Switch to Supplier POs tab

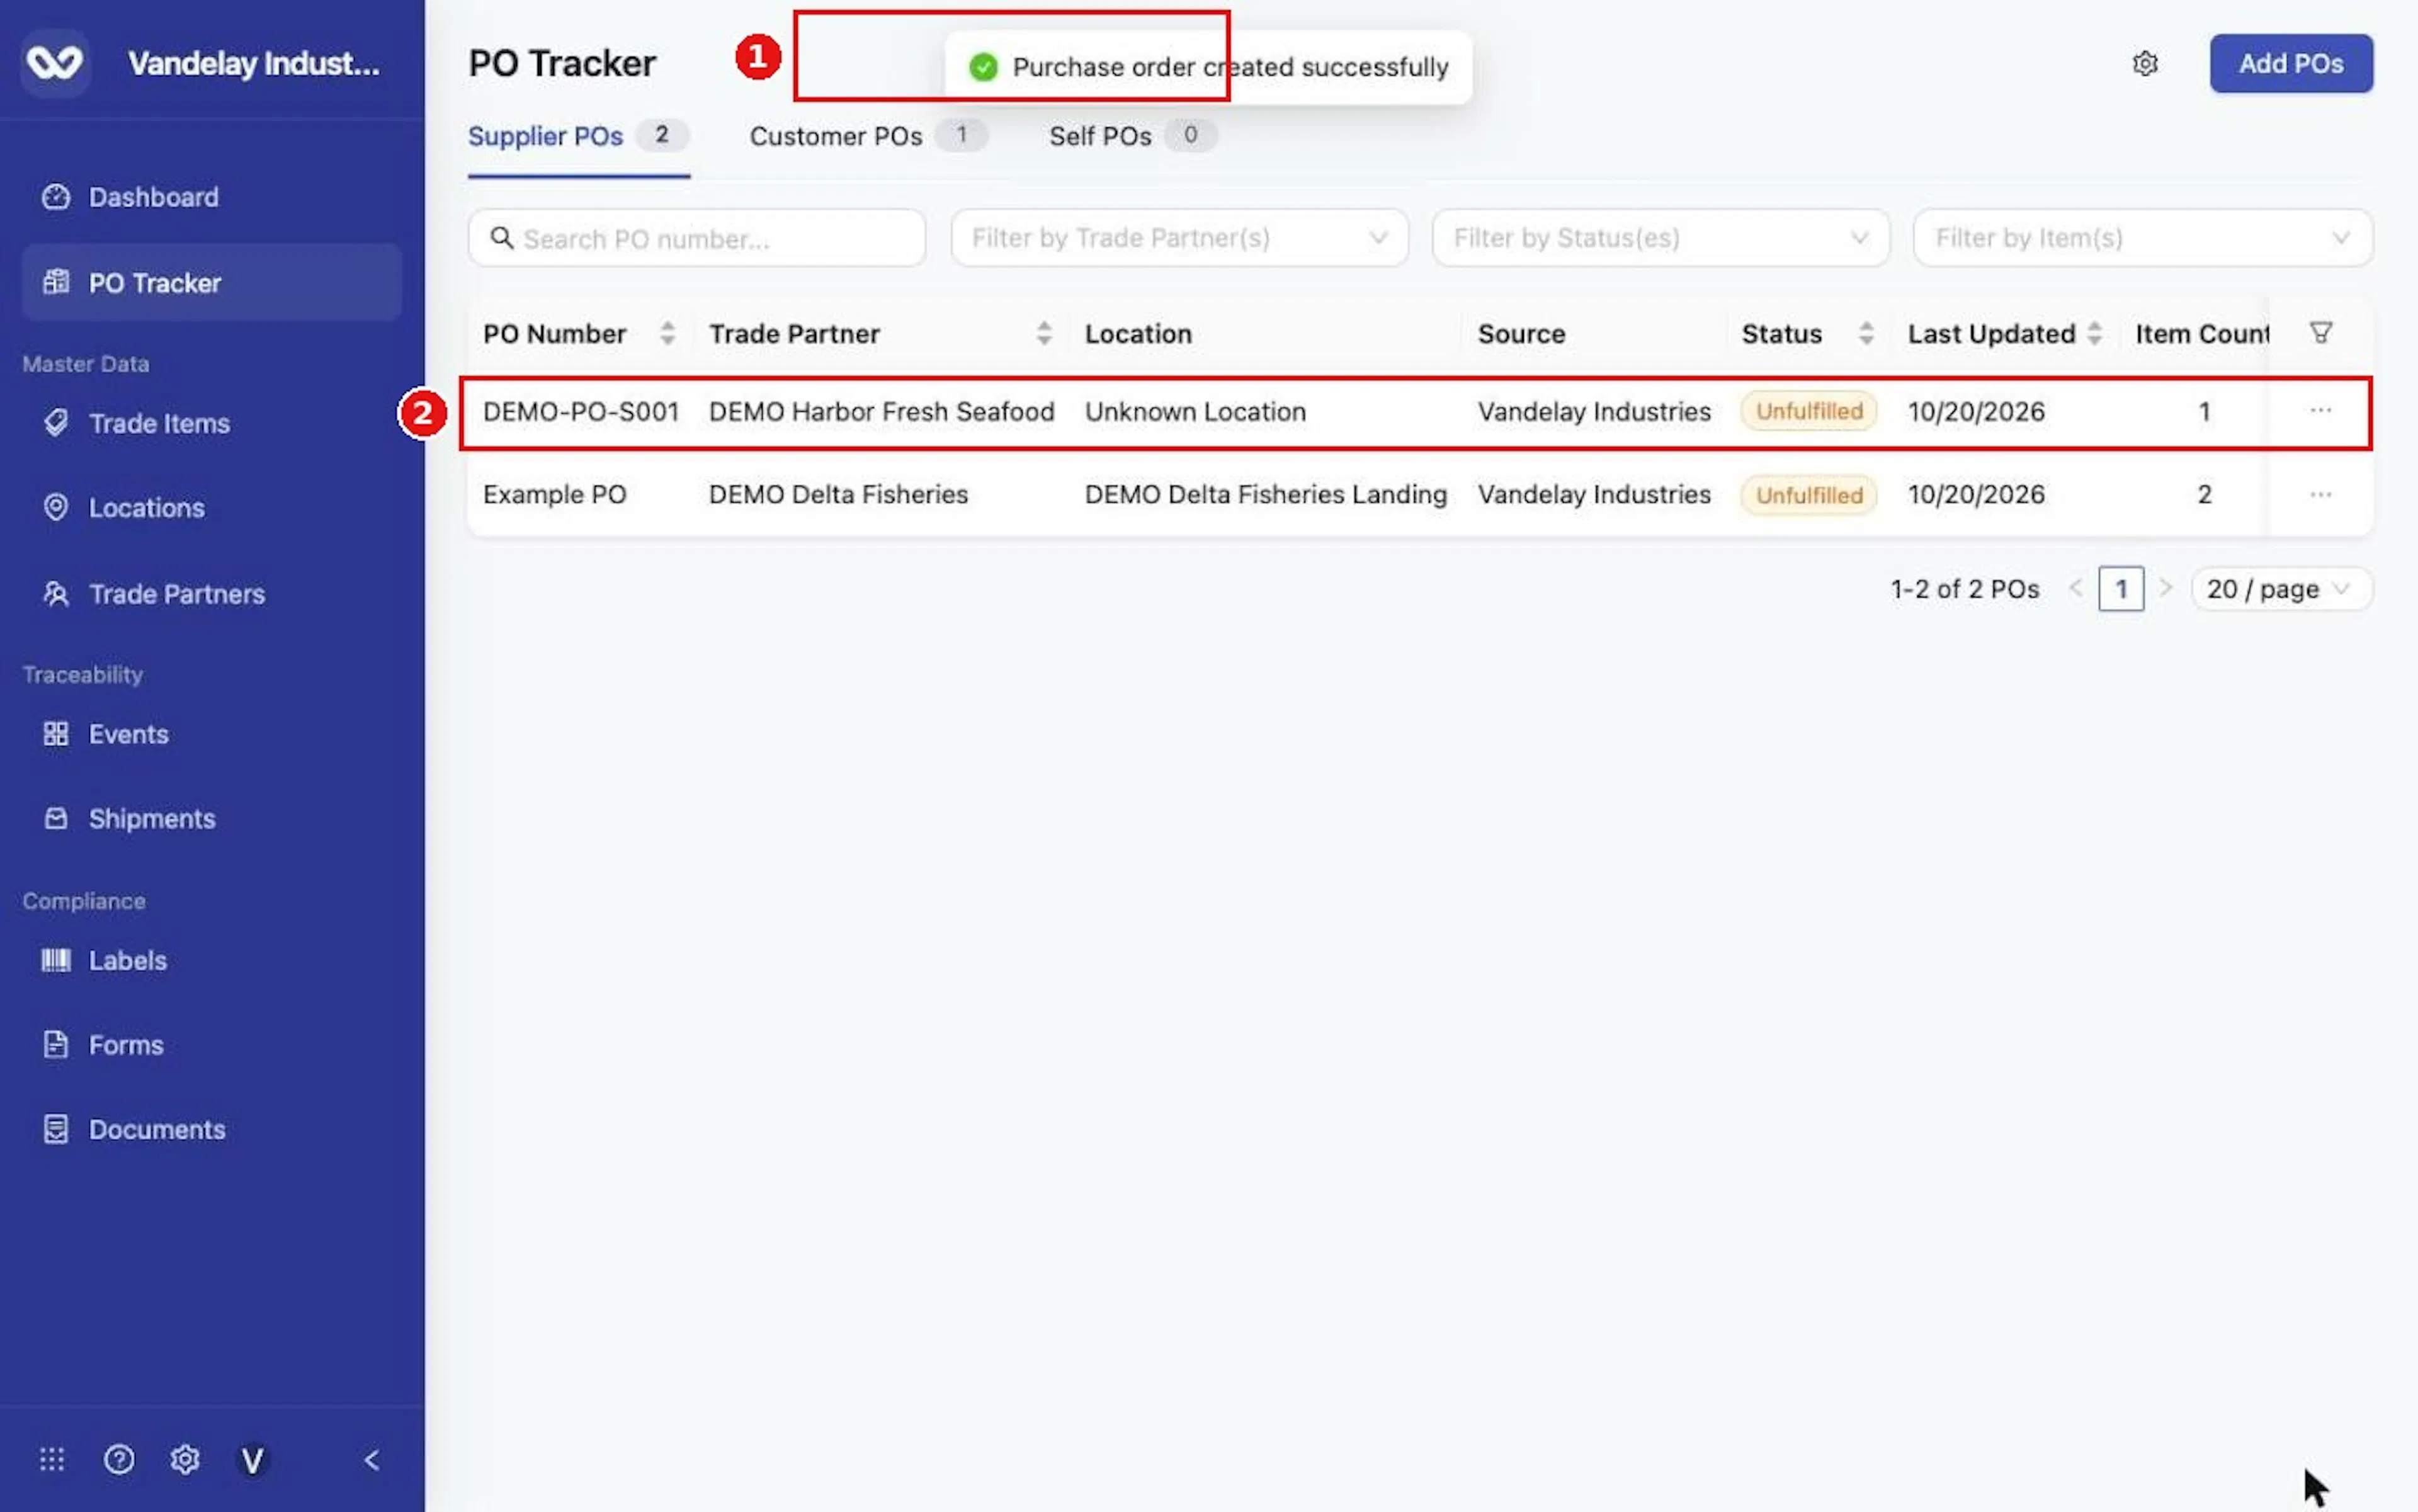[x=578, y=136]
